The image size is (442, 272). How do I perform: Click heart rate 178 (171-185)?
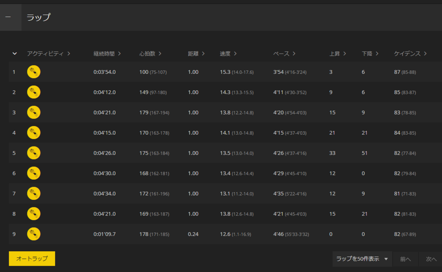click(154, 234)
